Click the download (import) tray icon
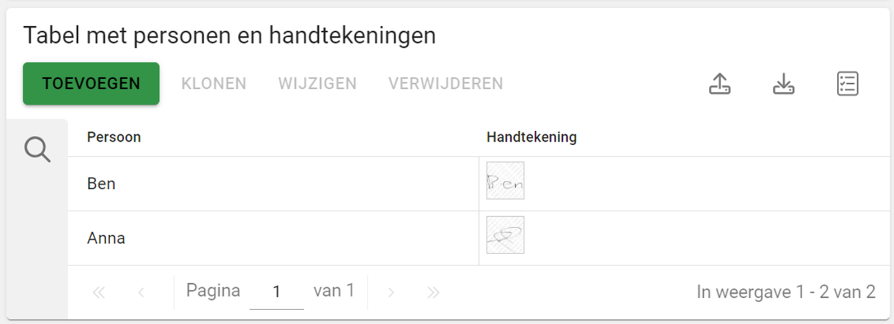This screenshot has width=894, height=324. (x=783, y=84)
